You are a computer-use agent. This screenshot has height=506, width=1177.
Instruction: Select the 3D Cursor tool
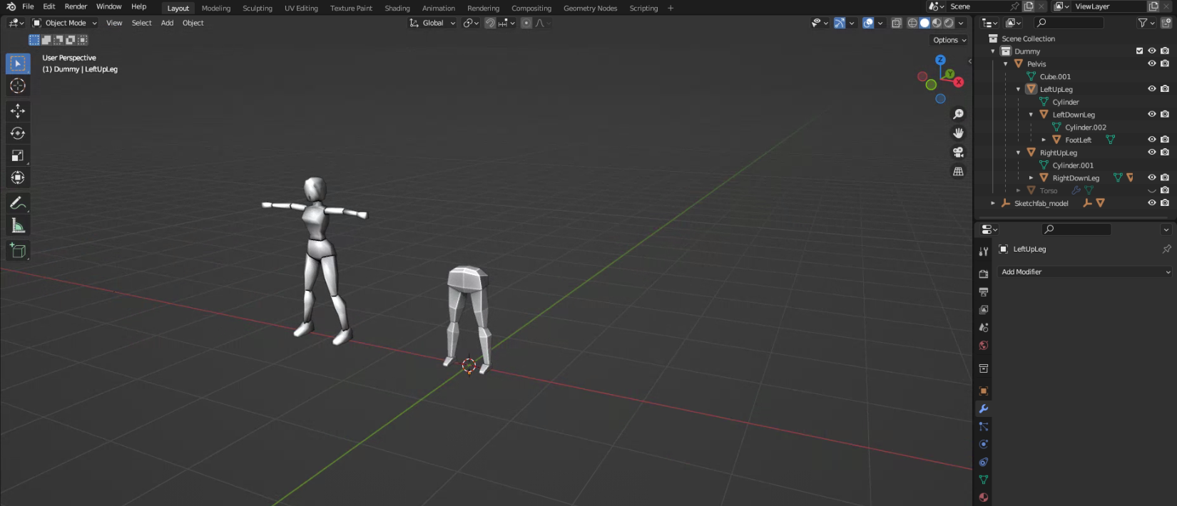pos(18,86)
